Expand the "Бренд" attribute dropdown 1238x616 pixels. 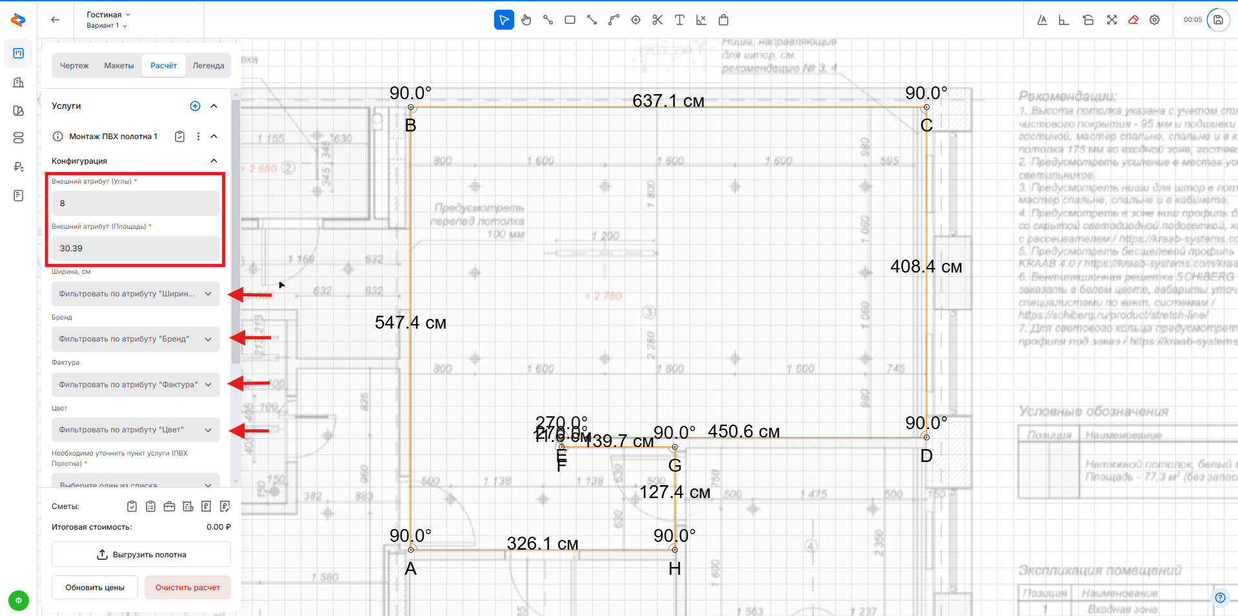tap(135, 339)
